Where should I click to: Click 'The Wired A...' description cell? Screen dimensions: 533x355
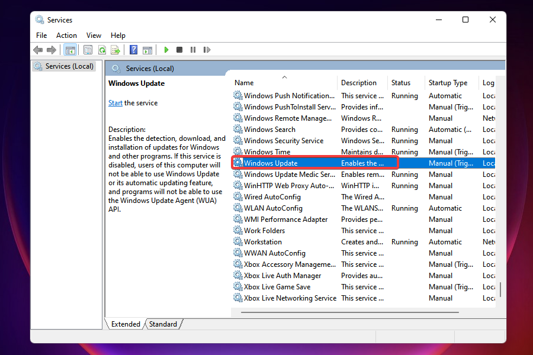[x=362, y=196]
